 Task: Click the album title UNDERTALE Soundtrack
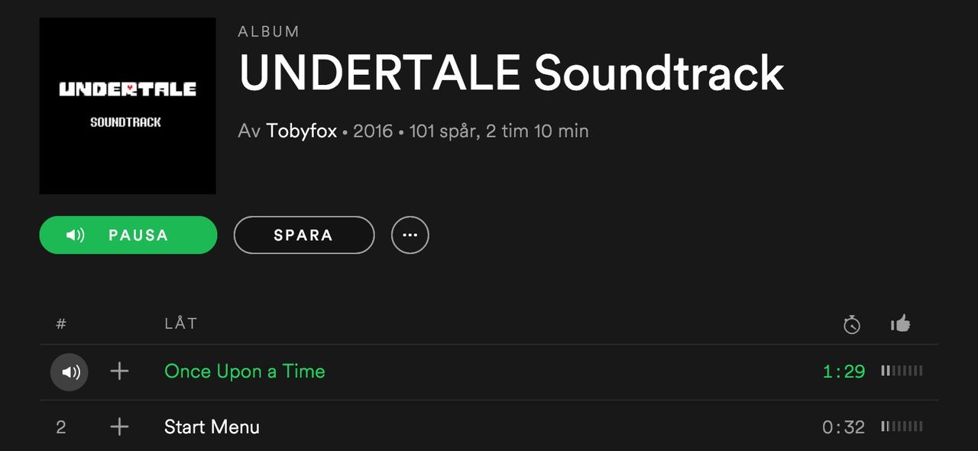512,73
